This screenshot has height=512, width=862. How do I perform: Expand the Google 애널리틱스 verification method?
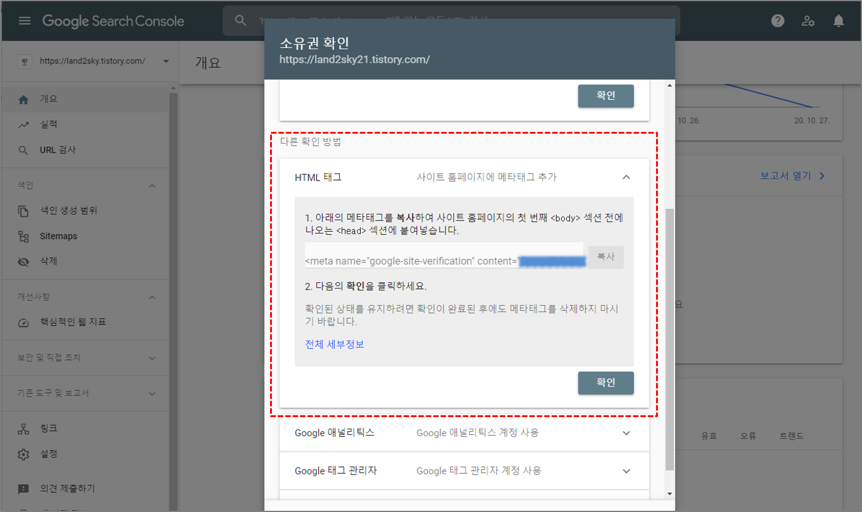coord(626,433)
